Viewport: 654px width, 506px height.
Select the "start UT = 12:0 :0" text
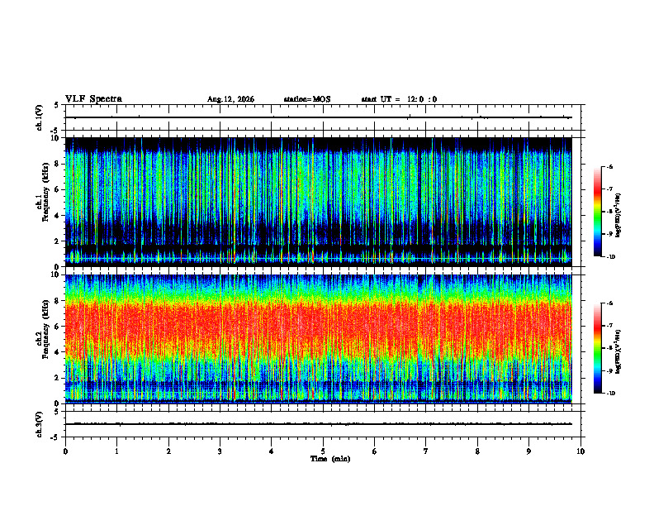pos(399,99)
